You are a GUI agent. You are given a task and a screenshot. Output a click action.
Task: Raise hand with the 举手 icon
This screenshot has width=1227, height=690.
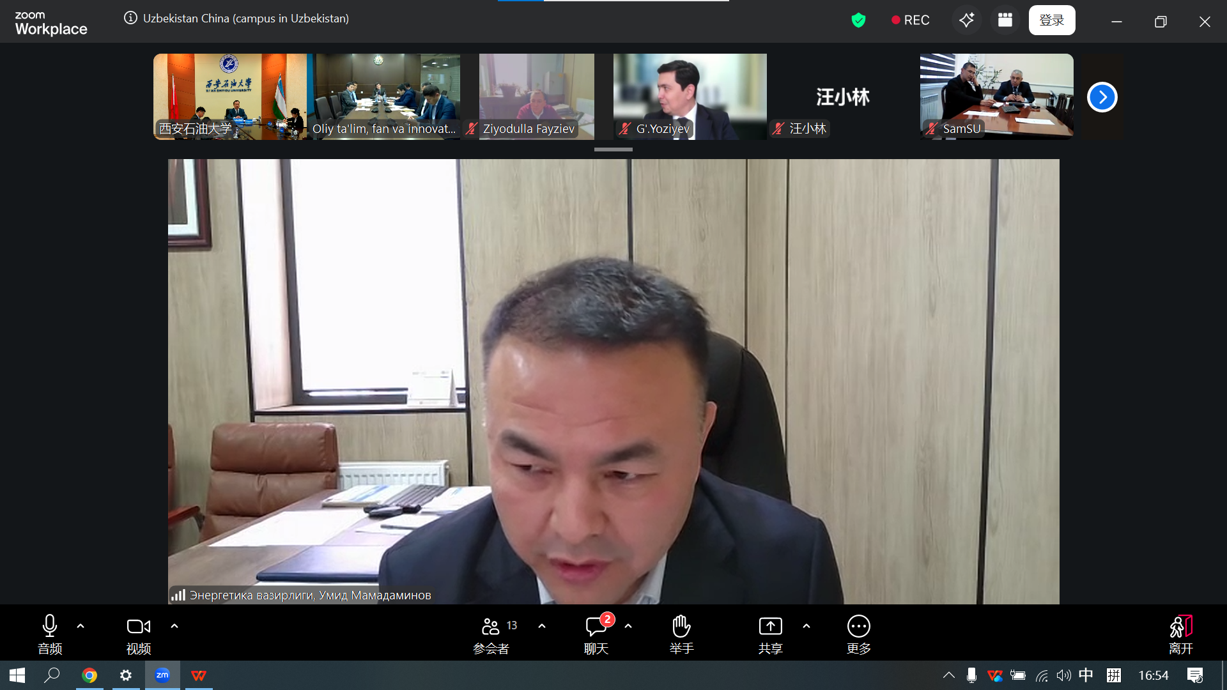[x=681, y=633]
